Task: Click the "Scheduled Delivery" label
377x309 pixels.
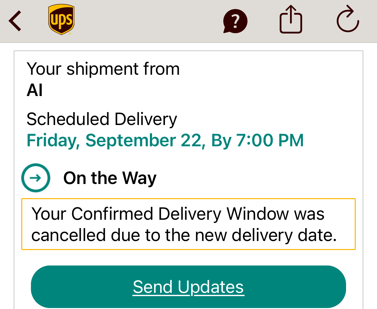Action: coord(102,119)
